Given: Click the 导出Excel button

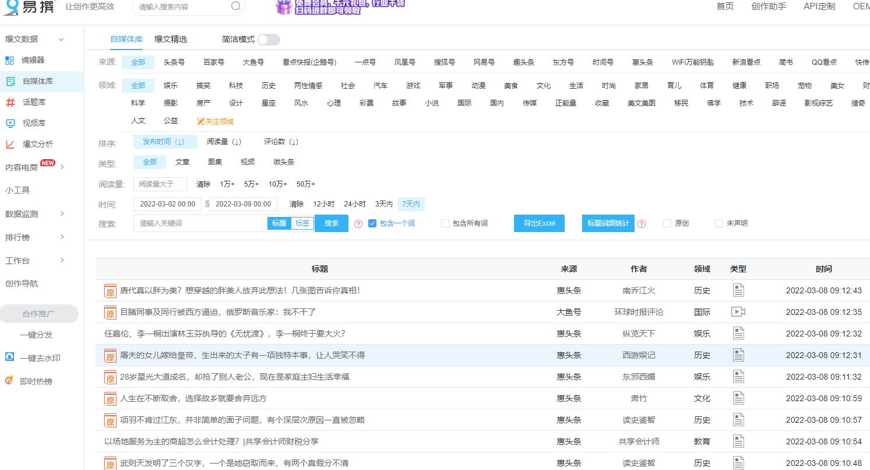Looking at the screenshot, I should click(538, 223).
